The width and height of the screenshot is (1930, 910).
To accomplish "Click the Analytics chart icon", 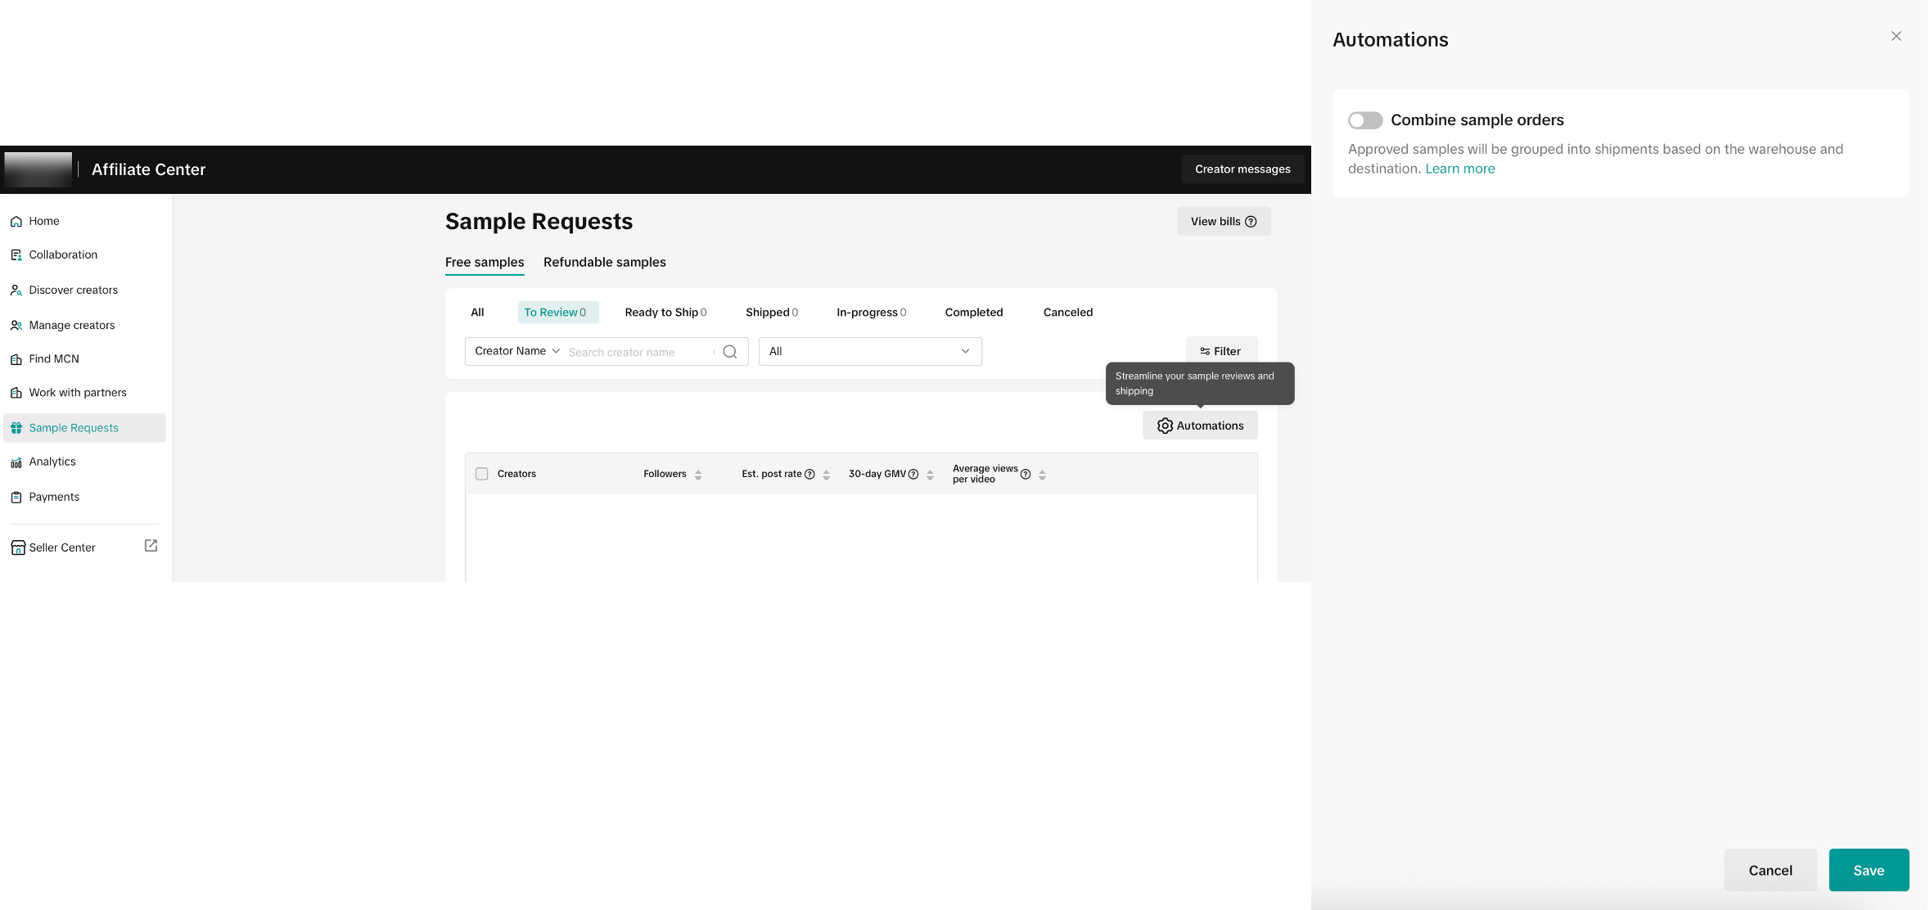I will [x=16, y=462].
